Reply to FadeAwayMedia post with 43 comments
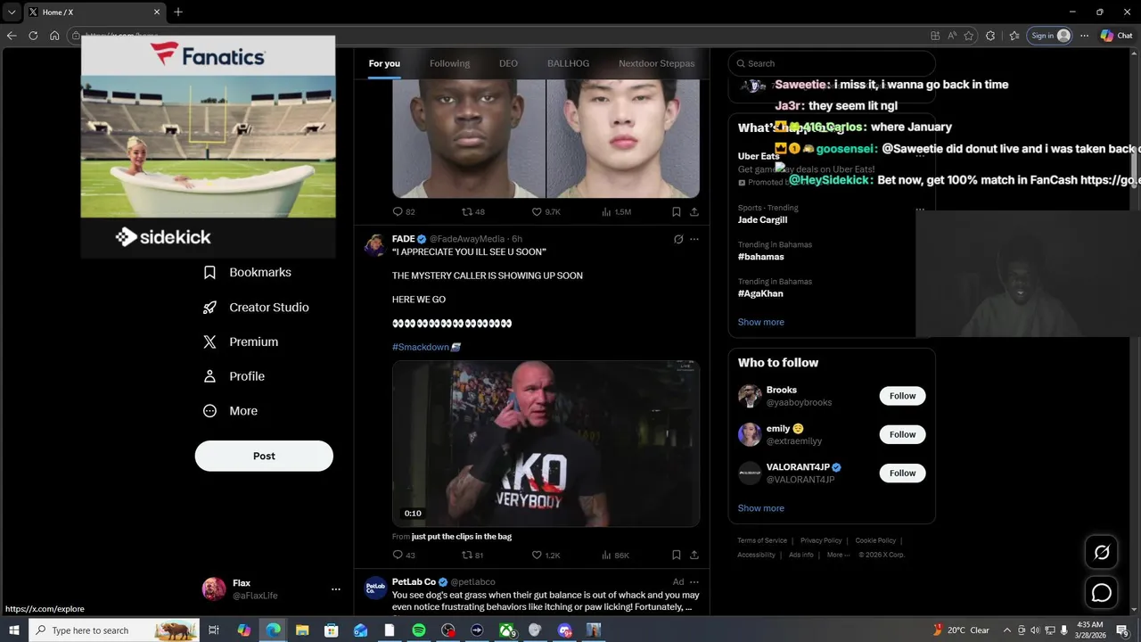The width and height of the screenshot is (1141, 642). [404, 555]
